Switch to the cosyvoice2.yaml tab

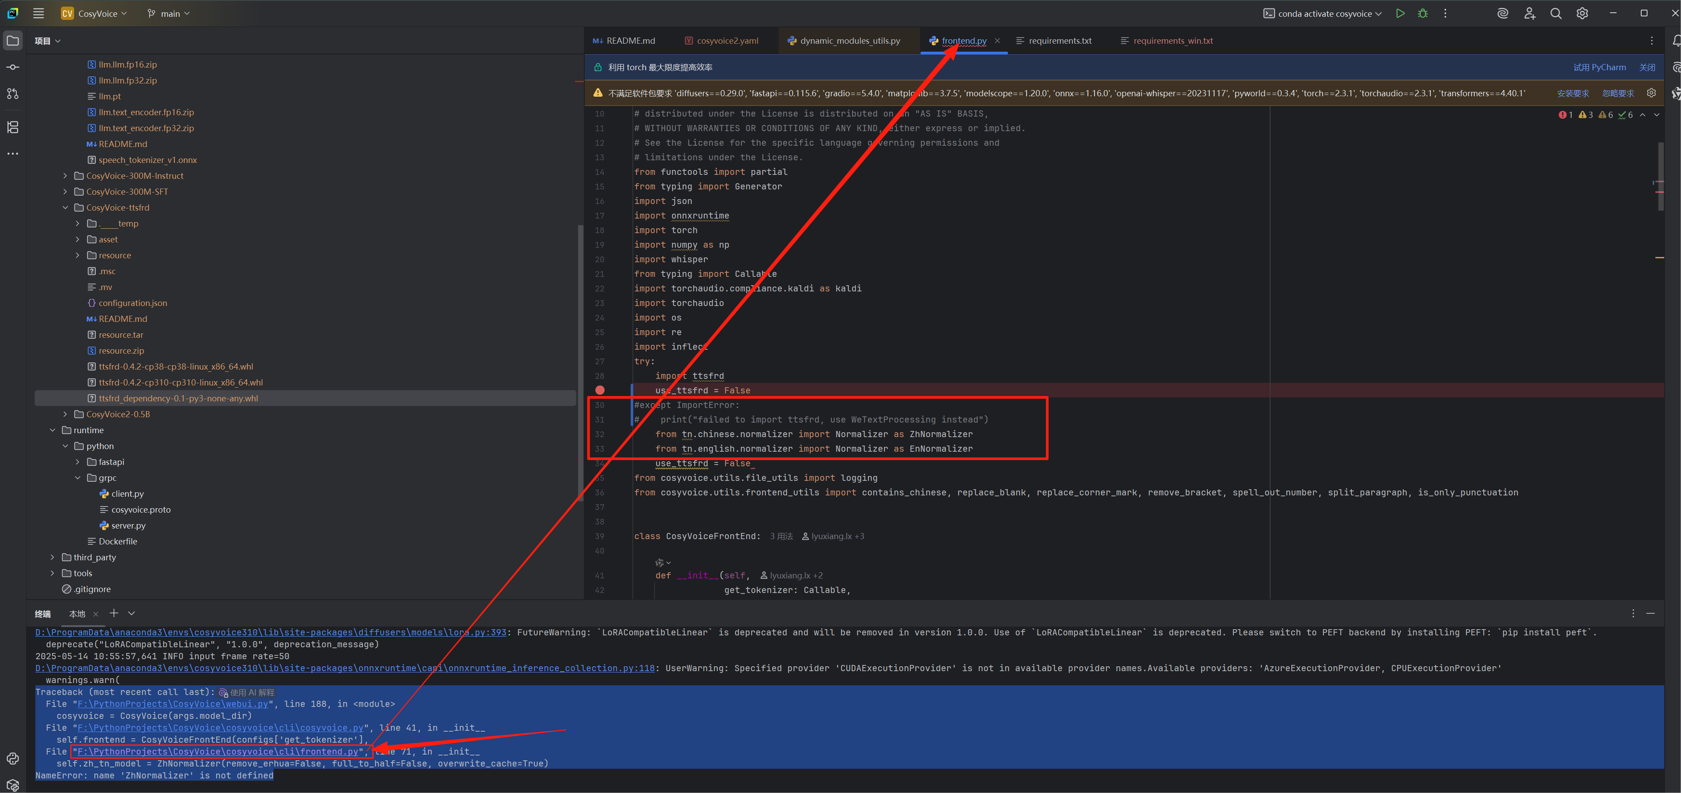click(x=727, y=41)
